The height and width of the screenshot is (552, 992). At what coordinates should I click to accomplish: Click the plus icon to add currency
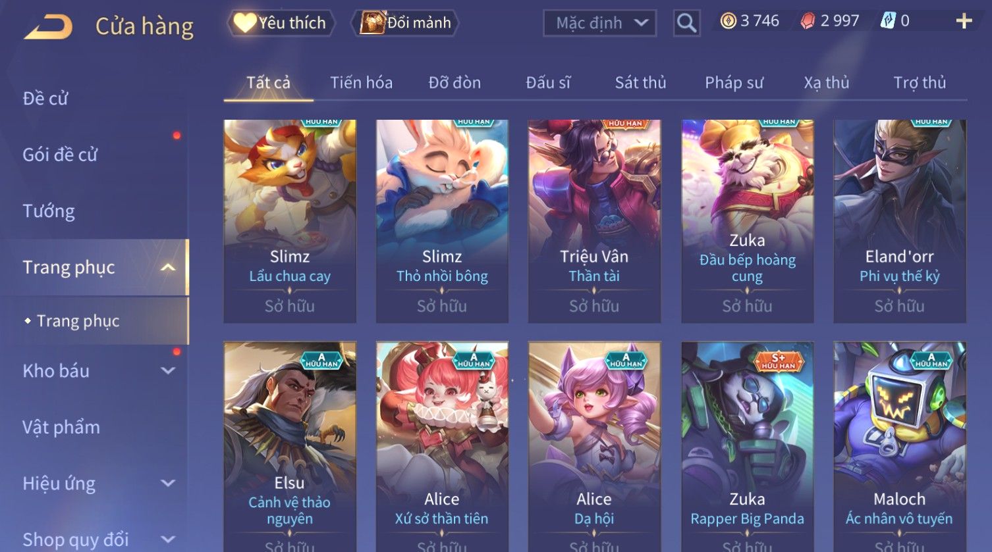pos(964,22)
